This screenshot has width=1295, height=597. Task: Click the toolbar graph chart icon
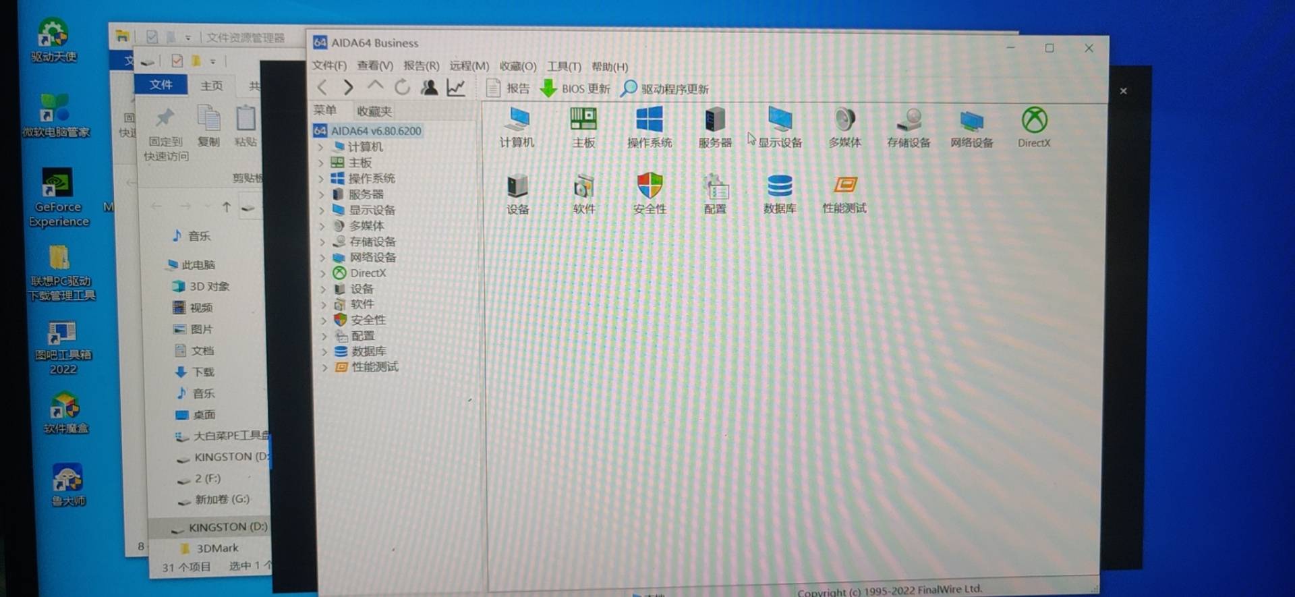pos(456,88)
